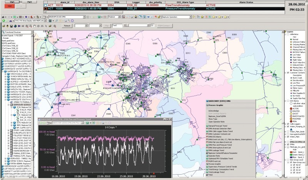Click the purple diamond icon in top toolbar
The width and height of the screenshot is (308, 180).
click(26, 17)
